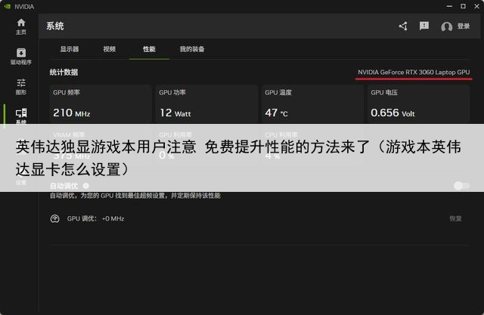Open the 驱动程序 drivers section

(20, 53)
